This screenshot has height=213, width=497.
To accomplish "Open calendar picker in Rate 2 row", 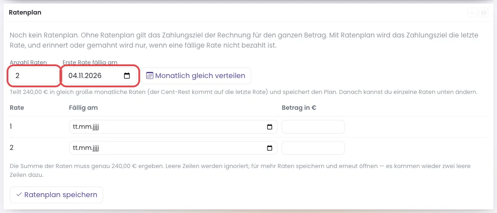I will click(270, 148).
